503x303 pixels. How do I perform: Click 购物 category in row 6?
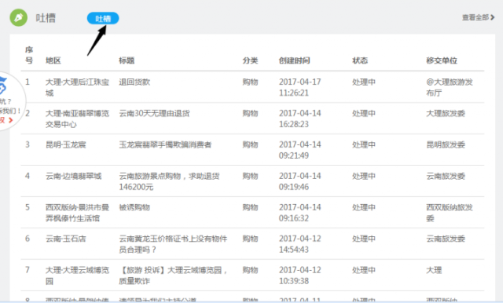250,239
